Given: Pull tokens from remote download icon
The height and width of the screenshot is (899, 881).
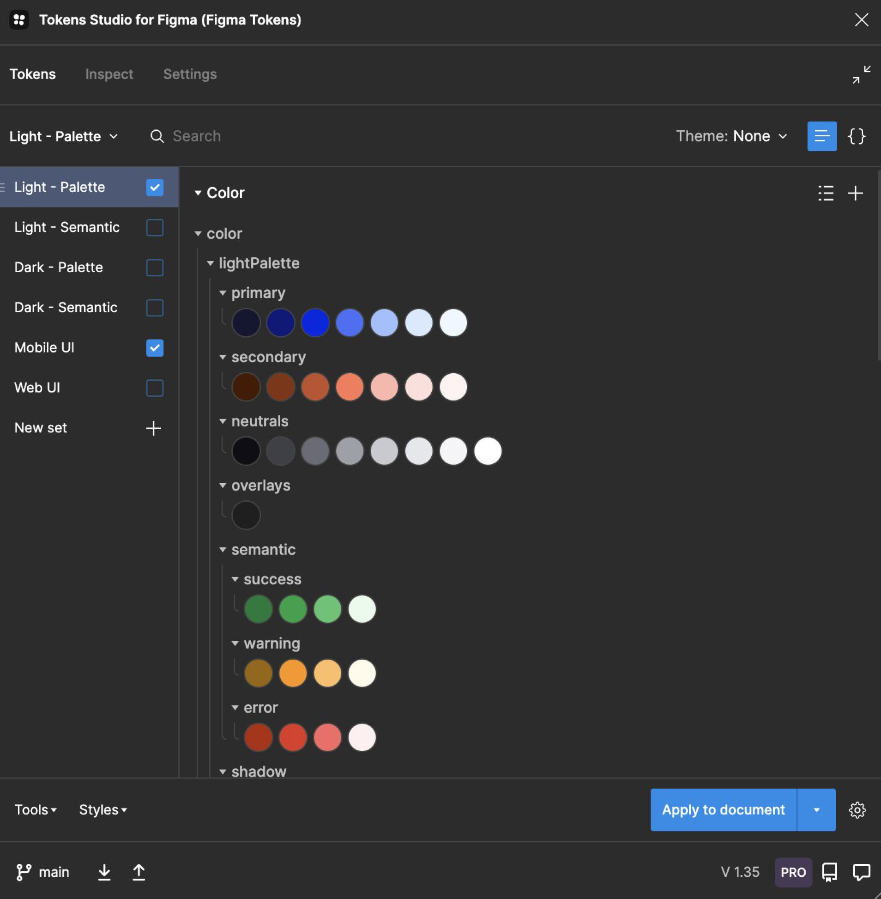Looking at the screenshot, I should [x=104, y=873].
